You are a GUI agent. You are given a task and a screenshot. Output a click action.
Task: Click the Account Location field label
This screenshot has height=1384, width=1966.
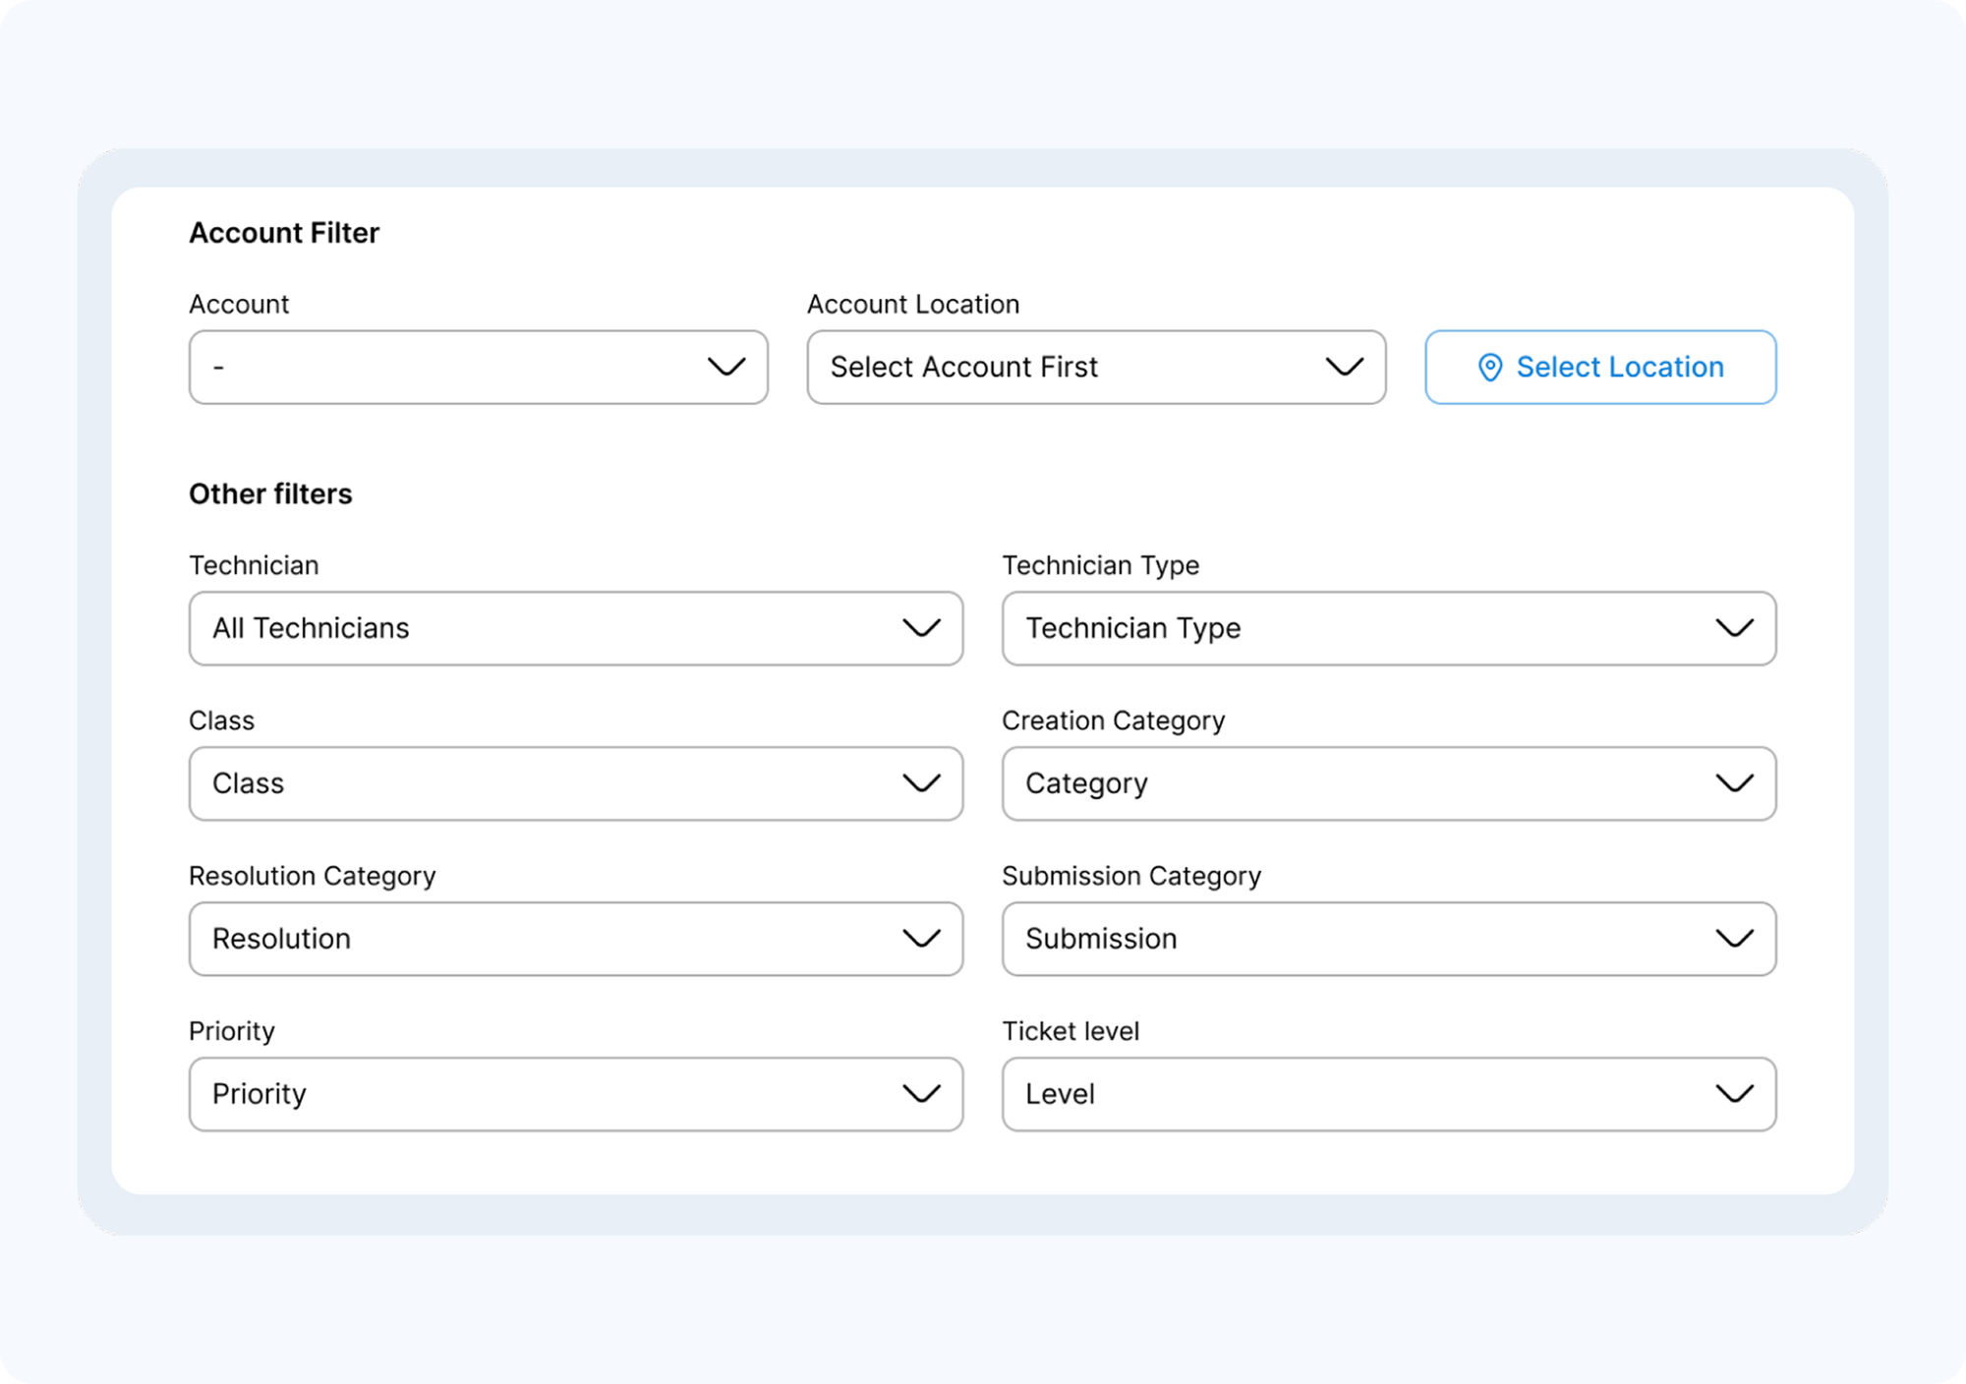(x=913, y=305)
